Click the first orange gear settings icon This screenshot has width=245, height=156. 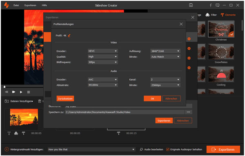[189, 39]
